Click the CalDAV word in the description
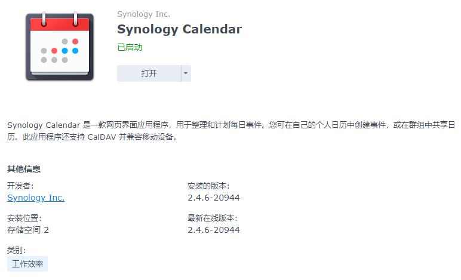Viewport: 461px width, 280px height. tap(102, 137)
